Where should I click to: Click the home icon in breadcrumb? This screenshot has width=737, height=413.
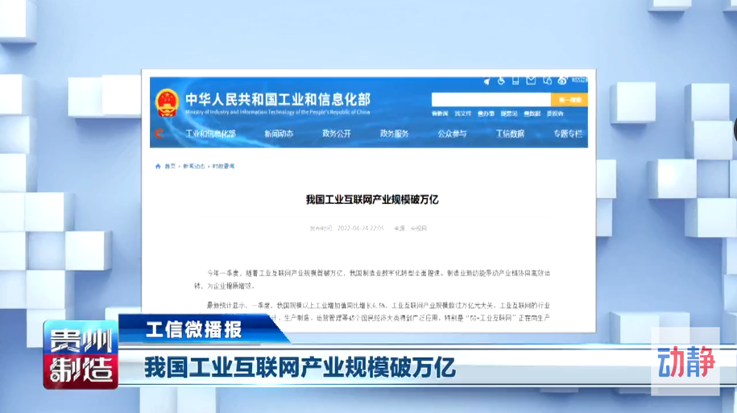click(158, 166)
